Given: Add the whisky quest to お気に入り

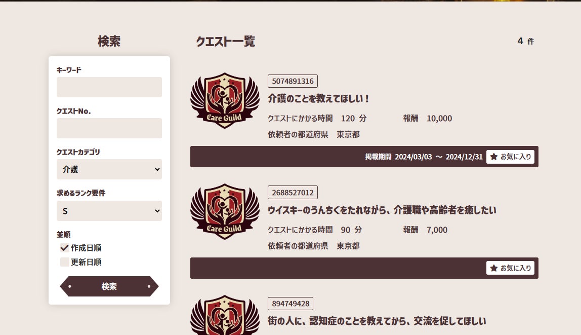Looking at the screenshot, I should click(x=510, y=268).
